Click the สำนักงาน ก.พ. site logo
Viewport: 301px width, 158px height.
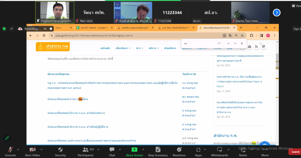point(53,47)
